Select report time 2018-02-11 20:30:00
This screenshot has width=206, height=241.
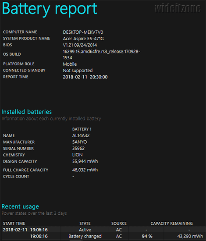pyautogui.click(x=85, y=77)
